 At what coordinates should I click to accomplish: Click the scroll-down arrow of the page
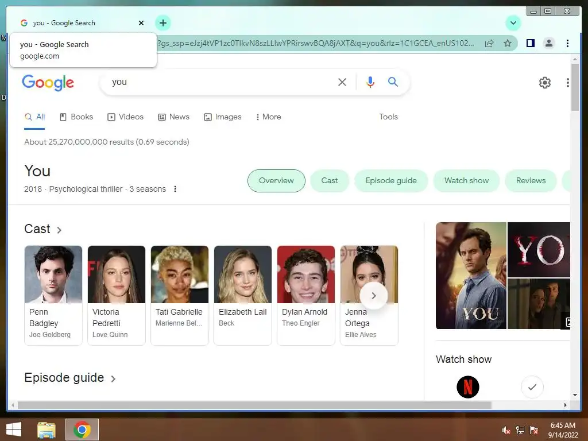(x=575, y=395)
